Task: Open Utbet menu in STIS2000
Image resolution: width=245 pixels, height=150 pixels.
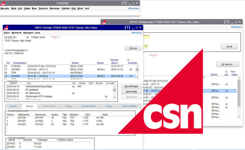Action: pos(27,8)
